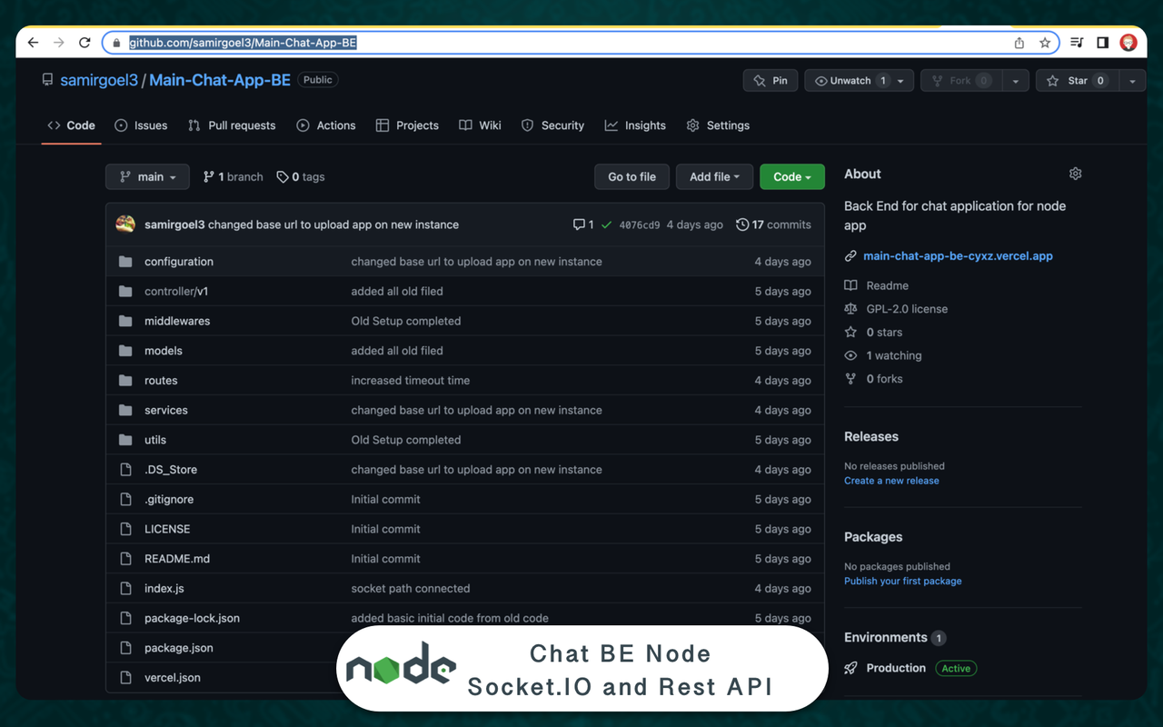Click the configuration folder icon

coord(125,262)
